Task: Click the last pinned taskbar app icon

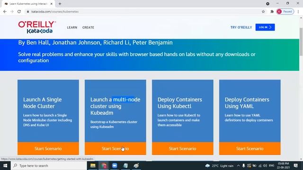Action: tap(136, 166)
